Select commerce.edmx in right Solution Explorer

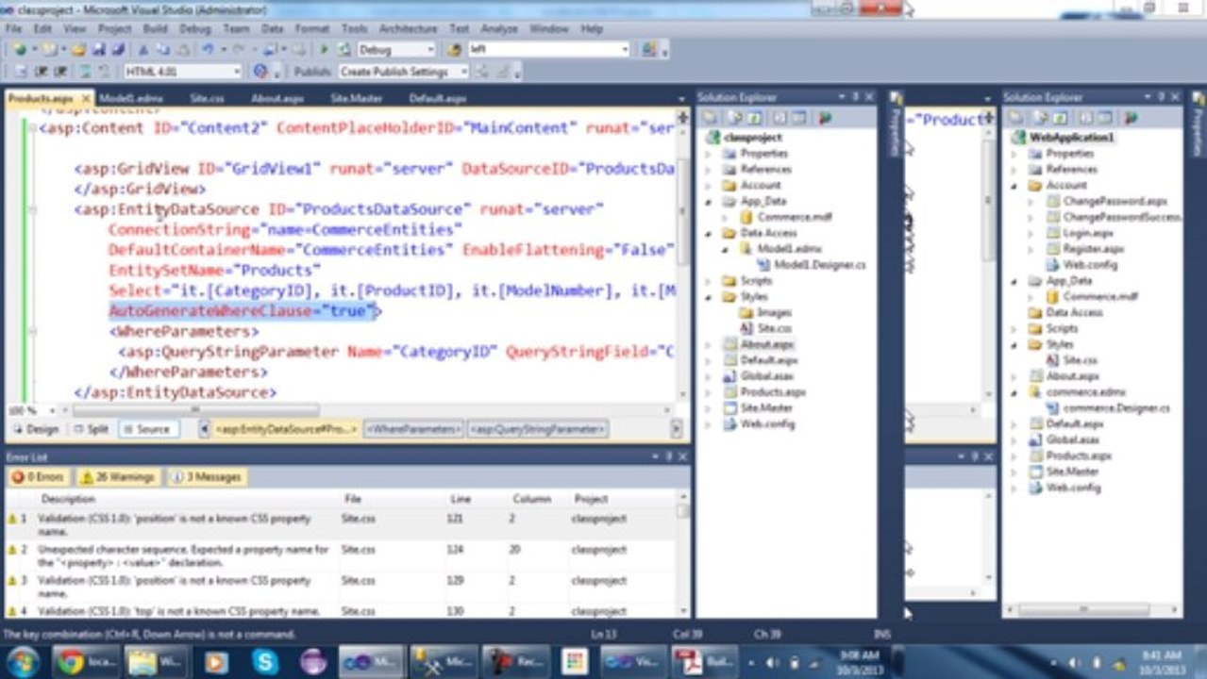coord(1086,392)
